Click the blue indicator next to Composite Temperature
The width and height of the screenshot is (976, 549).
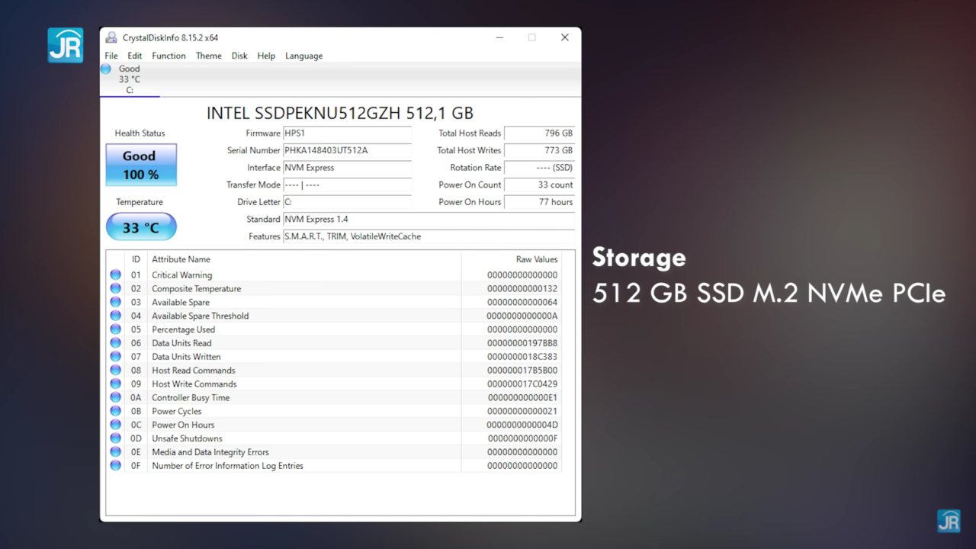[x=115, y=288]
